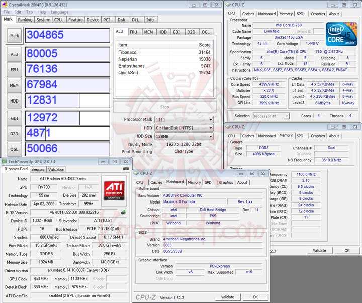Click the Mark benchmark button

(x=14, y=36)
